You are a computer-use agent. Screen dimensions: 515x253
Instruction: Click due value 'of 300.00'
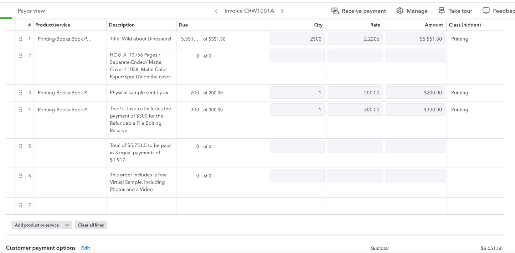[x=213, y=110]
